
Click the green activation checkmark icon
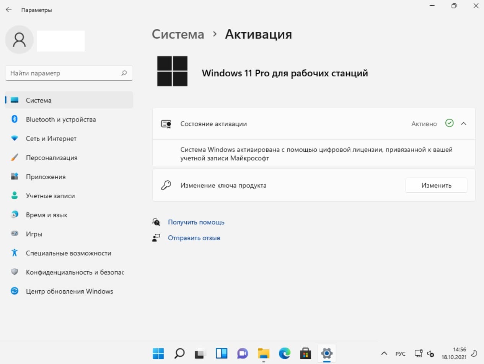450,123
